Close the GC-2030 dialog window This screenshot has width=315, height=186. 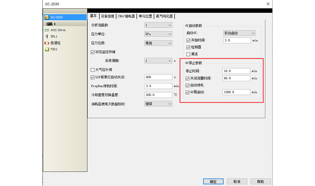[268, 4]
